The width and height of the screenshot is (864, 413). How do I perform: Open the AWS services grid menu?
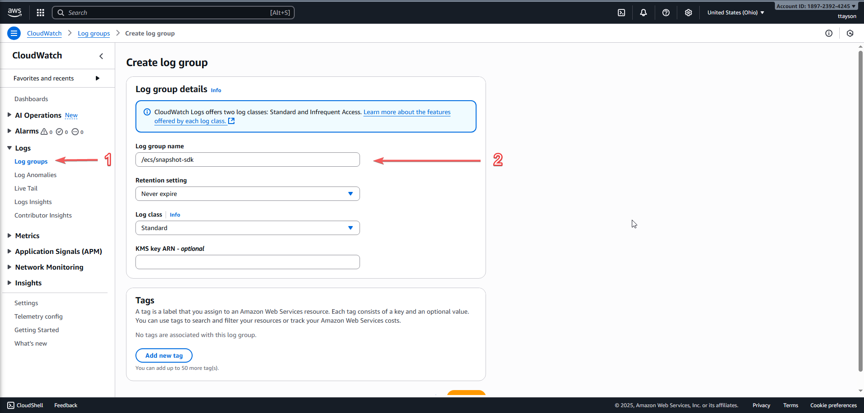click(40, 13)
